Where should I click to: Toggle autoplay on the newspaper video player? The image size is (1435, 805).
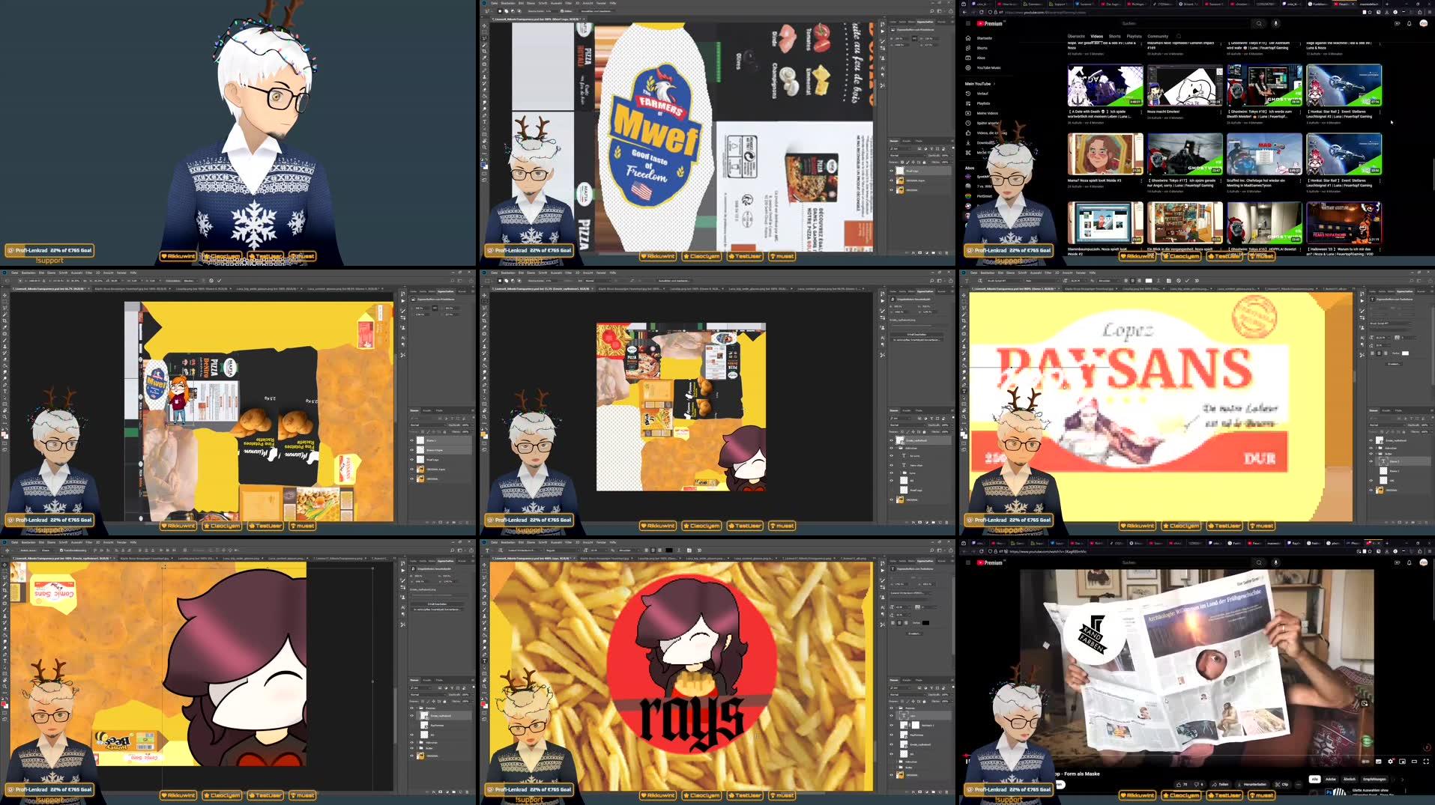pyautogui.click(x=1366, y=761)
